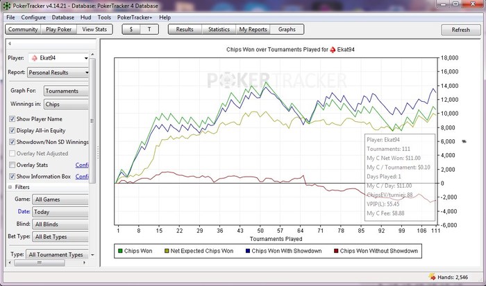486x286 pixels.
Task: Switch to the Community tab
Action: click(23, 29)
